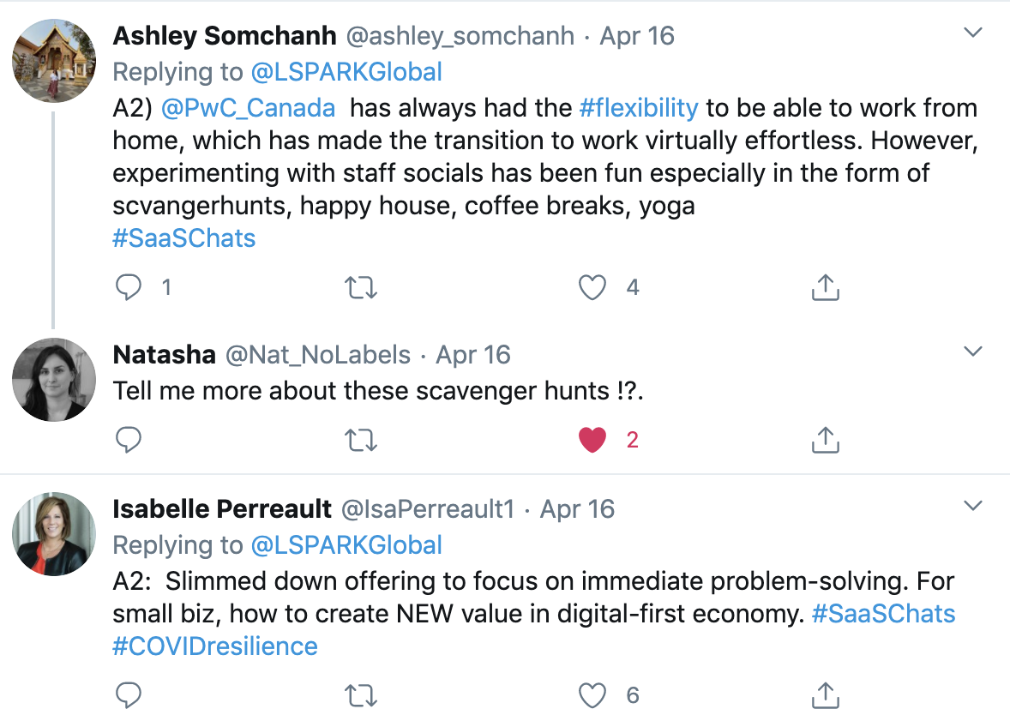Retweet Isabelle Perreault's tweet
The width and height of the screenshot is (1010, 727).
coord(361,695)
